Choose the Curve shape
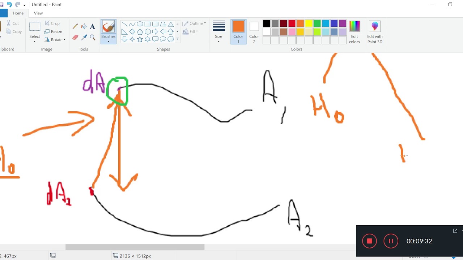463x260 pixels. [132, 24]
